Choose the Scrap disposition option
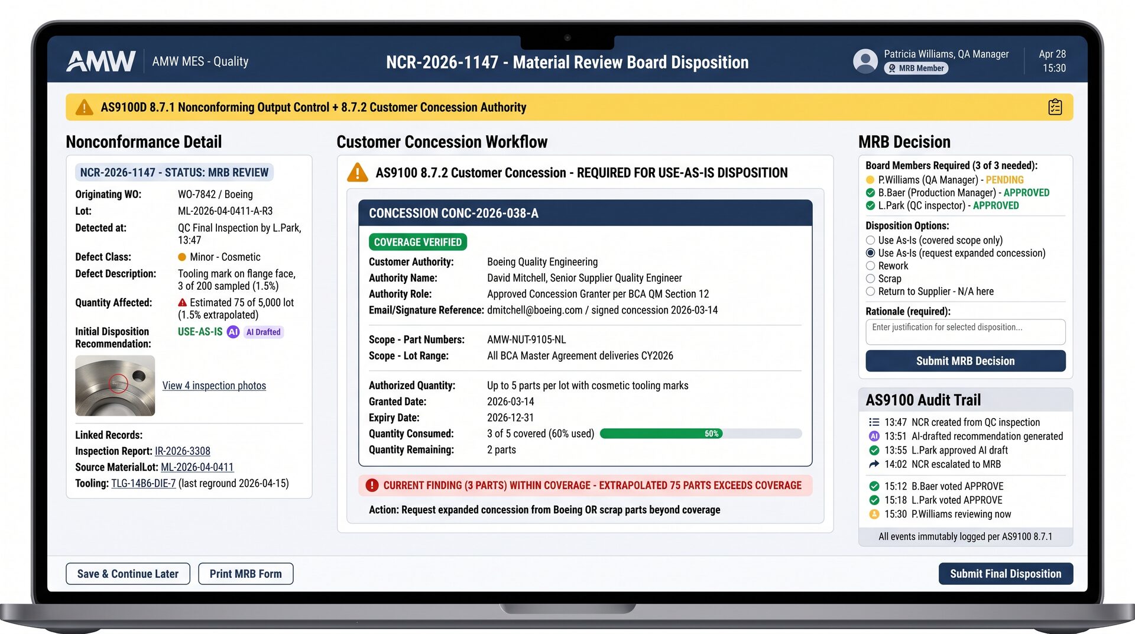This screenshot has width=1135, height=634. point(870,279)
